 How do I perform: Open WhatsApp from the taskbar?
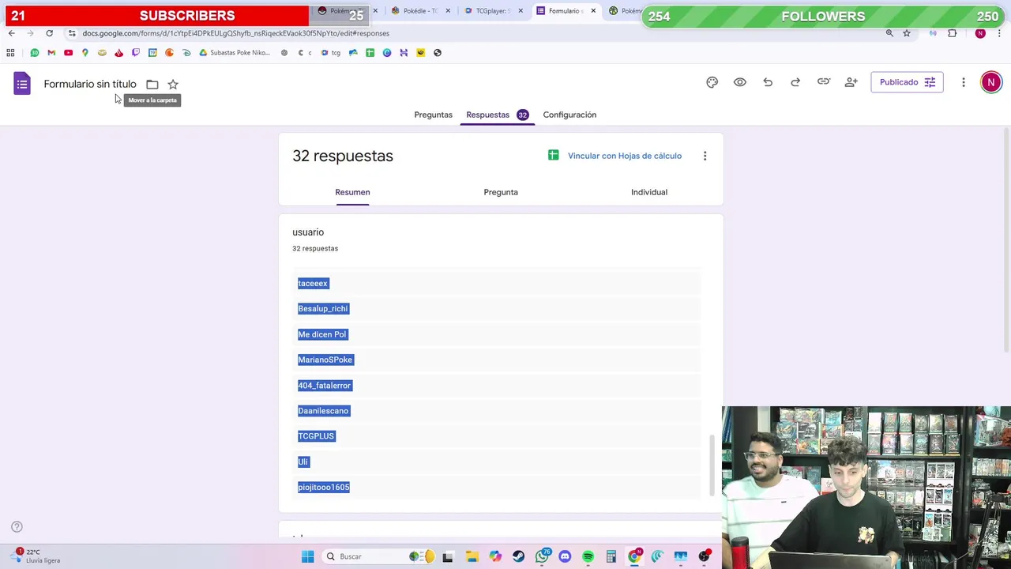point(542,556)
